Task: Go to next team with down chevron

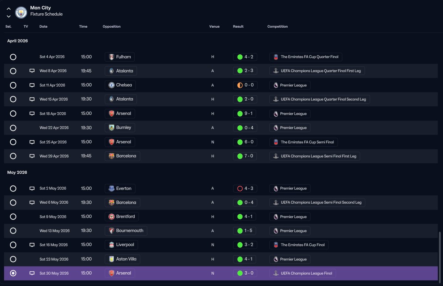Action: tap(9, 16)
